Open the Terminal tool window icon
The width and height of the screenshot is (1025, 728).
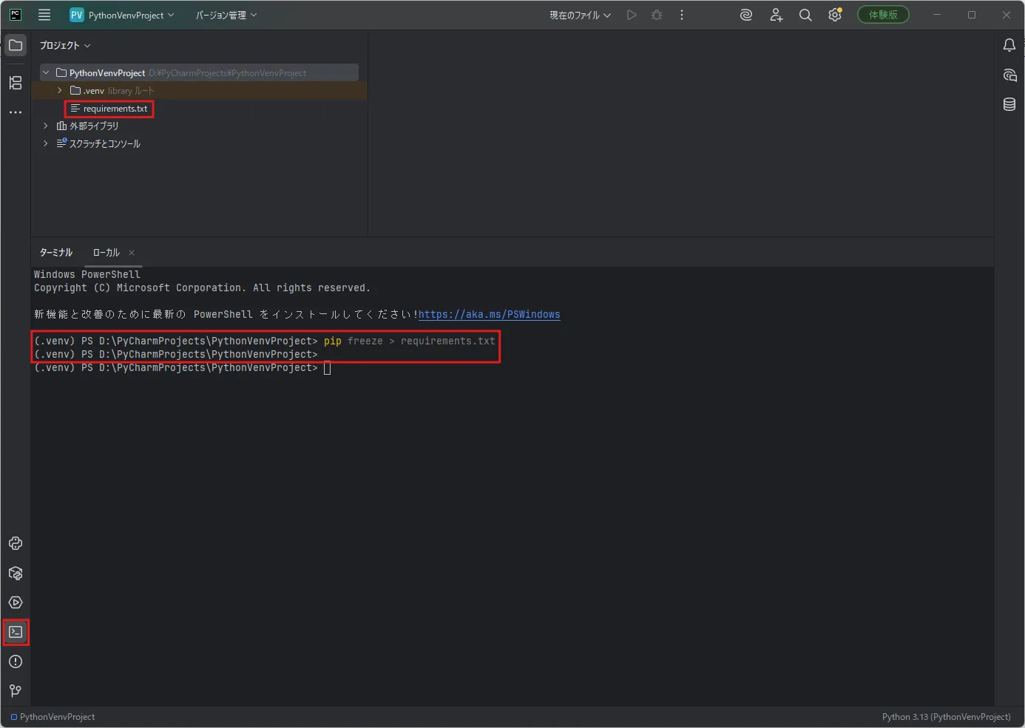16,632
